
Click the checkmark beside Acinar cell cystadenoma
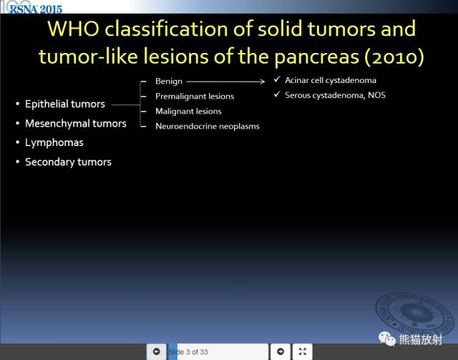coord(277,79)
